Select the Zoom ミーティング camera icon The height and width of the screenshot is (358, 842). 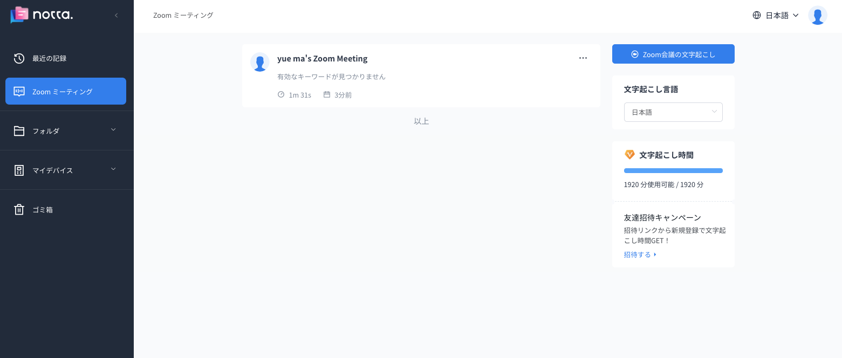(19, 91)
